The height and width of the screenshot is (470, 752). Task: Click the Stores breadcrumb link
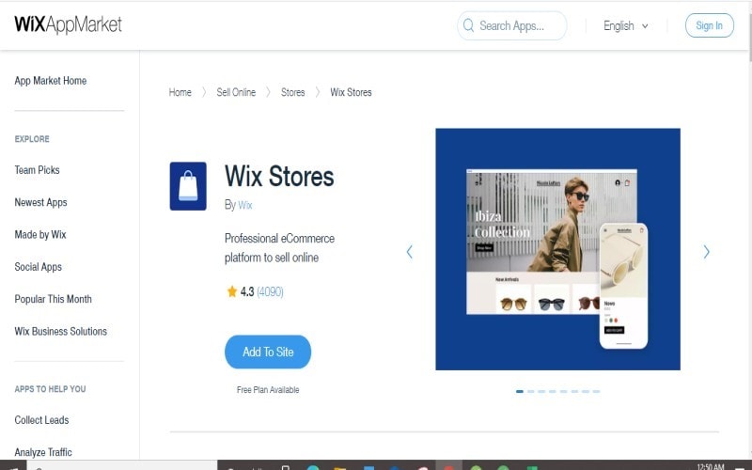pyautogui.click(x=292, y=92)
